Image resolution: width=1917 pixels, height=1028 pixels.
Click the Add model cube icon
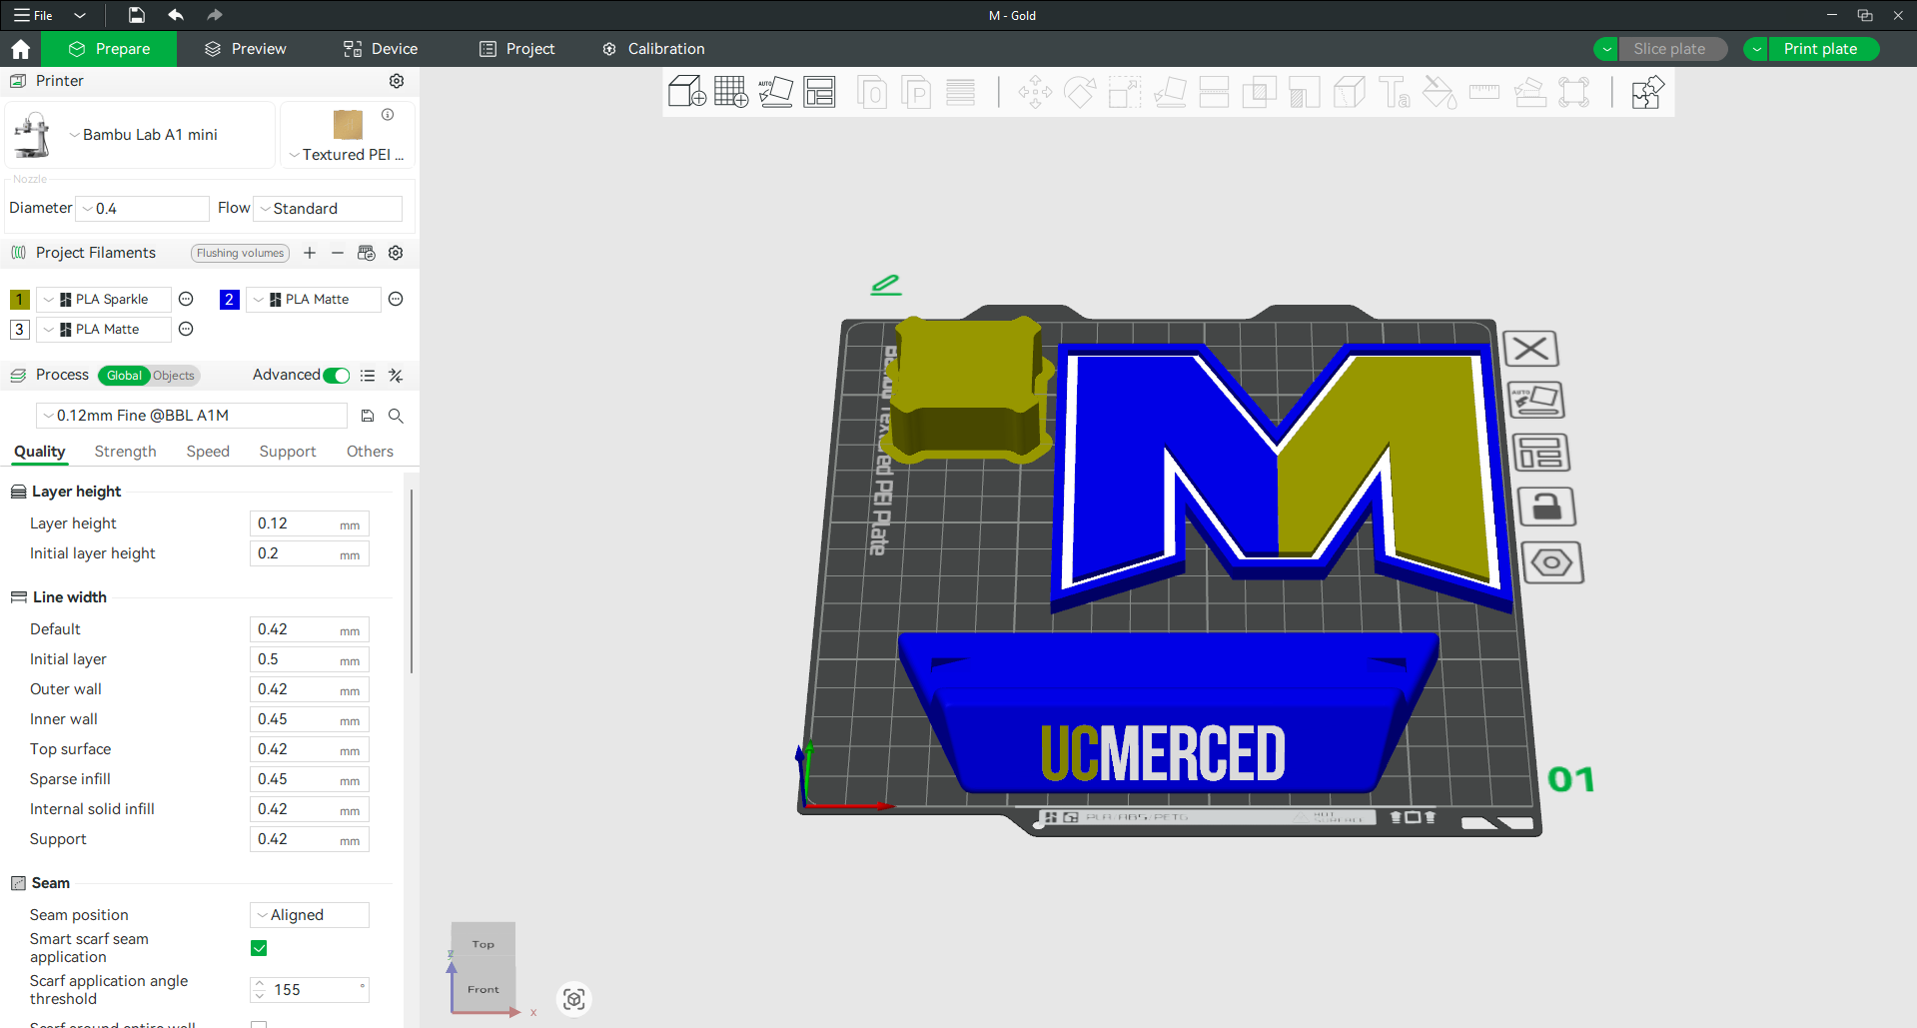(687, 92)
